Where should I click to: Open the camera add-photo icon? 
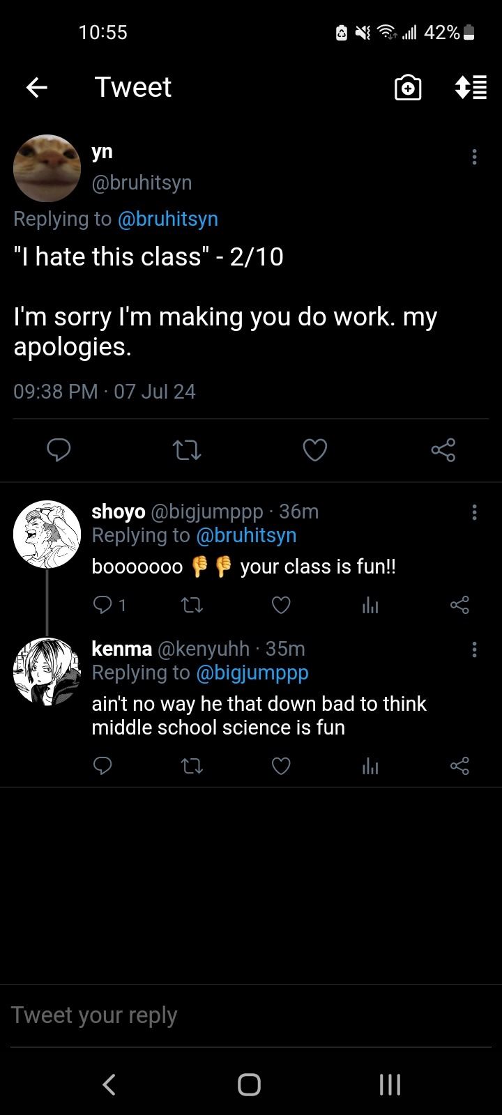(408, 88)
